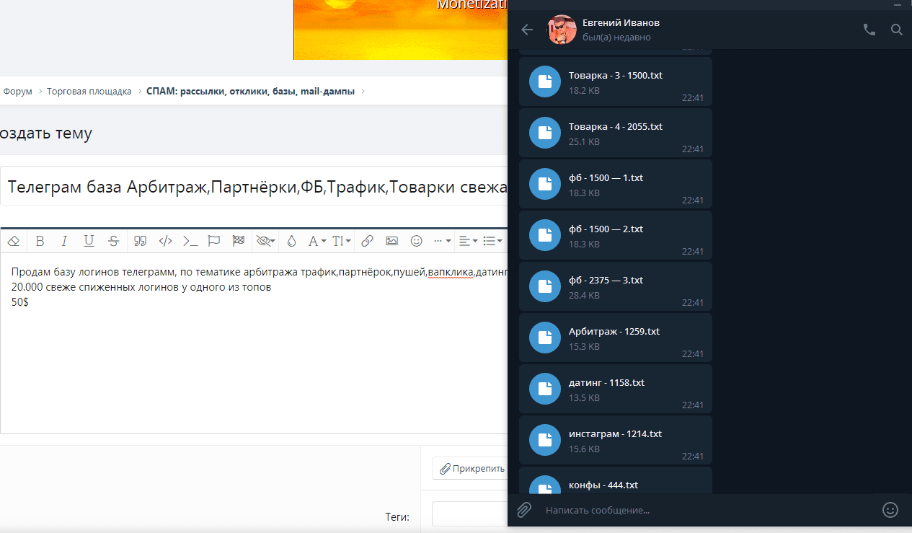
Task: Toggle bold formatting in editor
Action: pyautogui.click(x=40, y=241)
